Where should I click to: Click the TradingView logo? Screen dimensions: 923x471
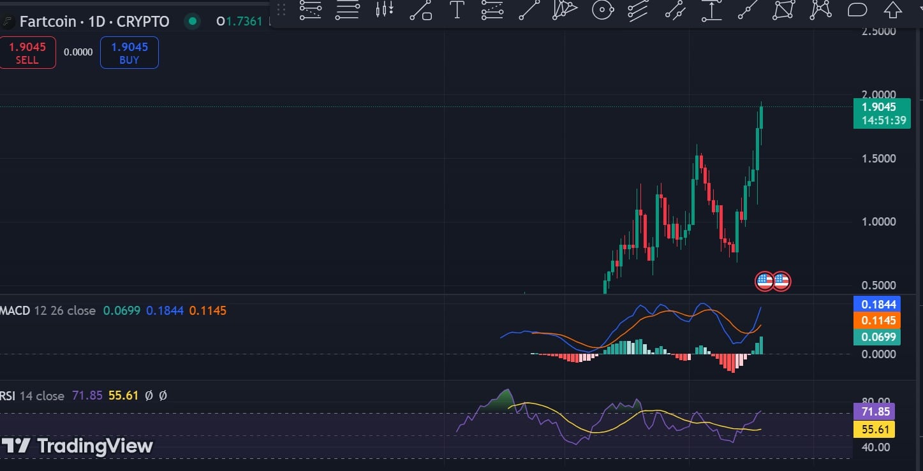tap(77, 446)
